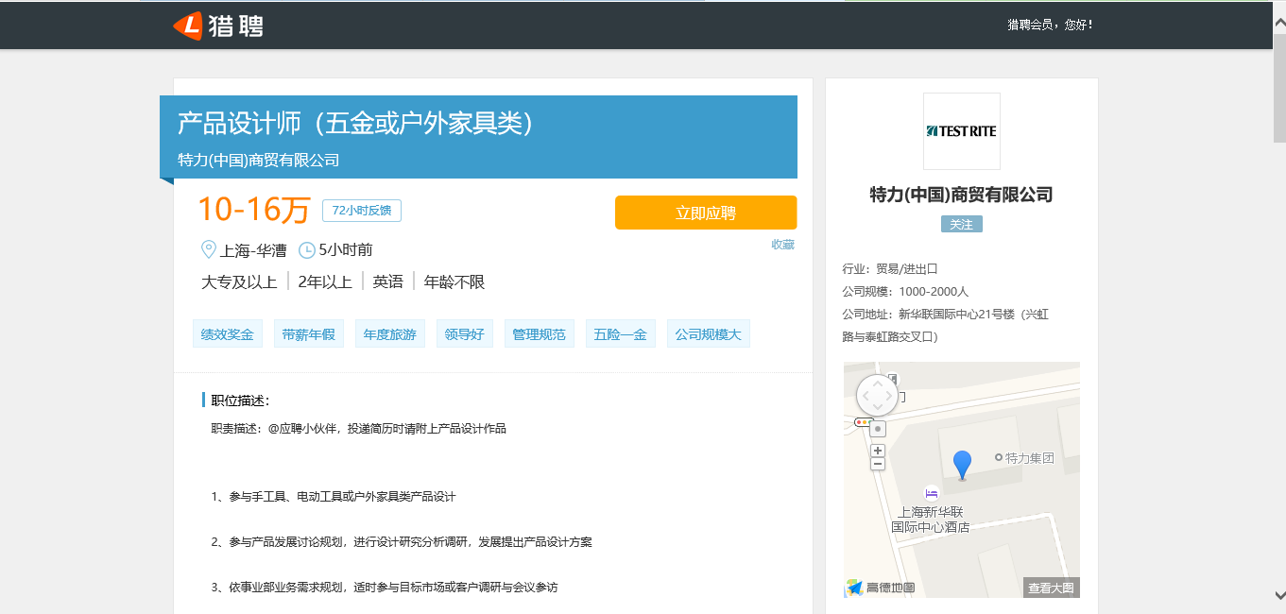Select the 年度旅游 benefit tag

pyautogui.click(x=389, y=333)
